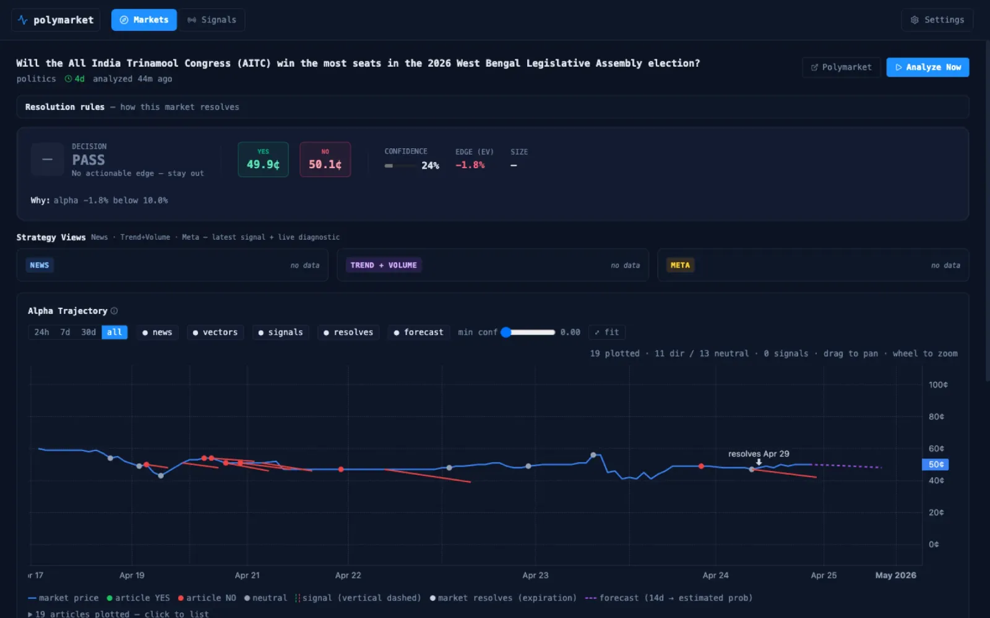Toggle the resolves overlay
990x618 pixels.
348,332
